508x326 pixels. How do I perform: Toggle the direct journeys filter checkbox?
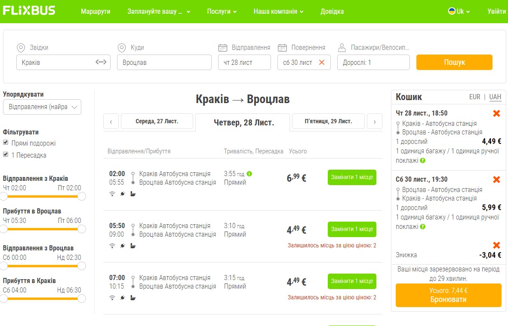pyautogui.click(x=6, y=142)
